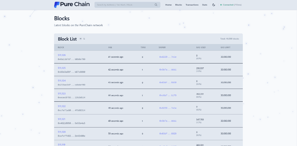
Task: Click hash 0x6a11b7d7...b0b0e799
Action: [x=72, y=59]
